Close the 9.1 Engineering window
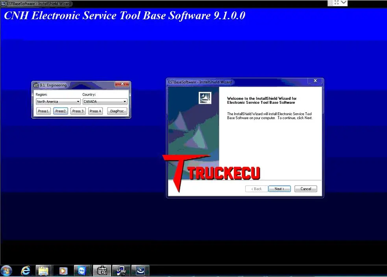This screenshot has width=387, height=277. click(122, 84)
